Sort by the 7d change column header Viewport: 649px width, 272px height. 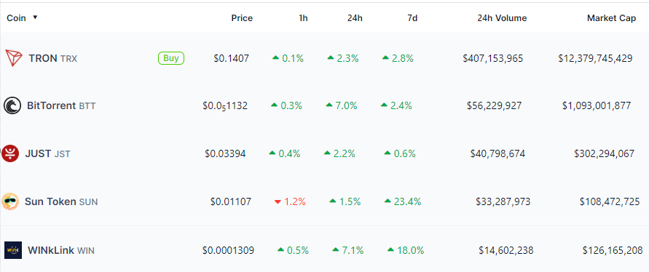[x=412, y=18]
